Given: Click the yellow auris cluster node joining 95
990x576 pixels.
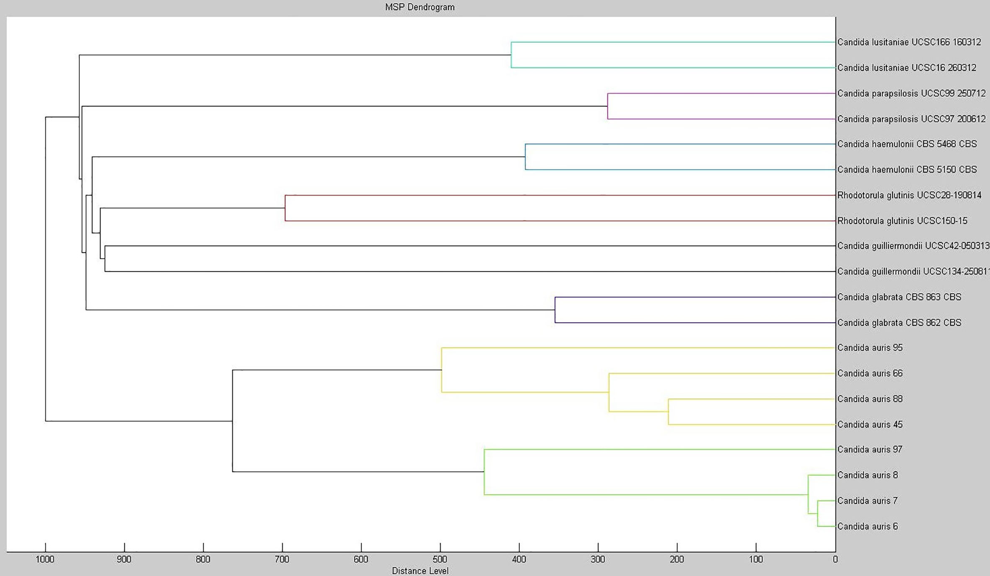Looking at the screenshot, I should coord(442,370).
